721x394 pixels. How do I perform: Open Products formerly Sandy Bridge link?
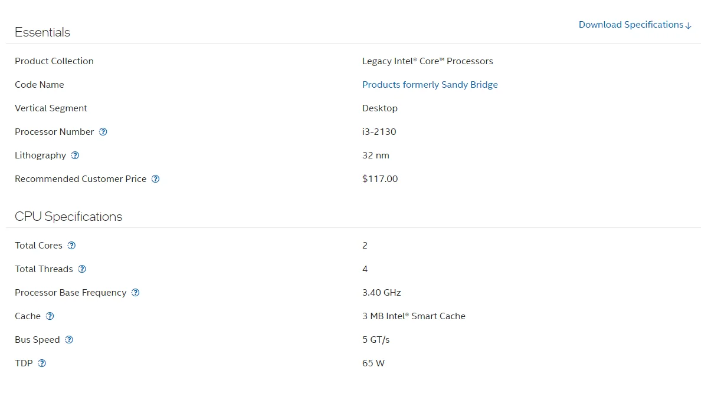(x=430, y=85)
